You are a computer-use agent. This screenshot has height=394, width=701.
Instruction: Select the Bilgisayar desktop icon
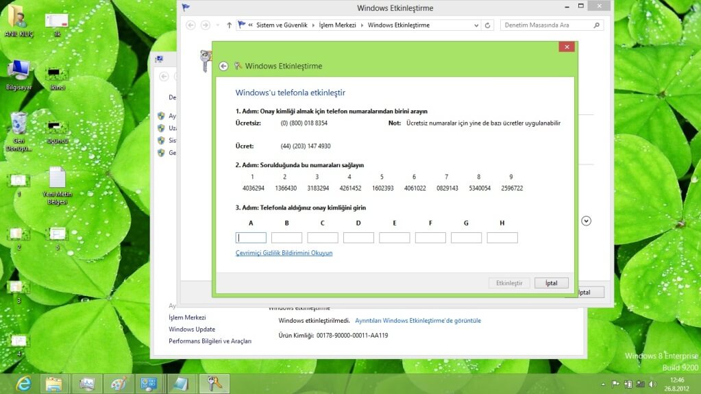[19, 71]
